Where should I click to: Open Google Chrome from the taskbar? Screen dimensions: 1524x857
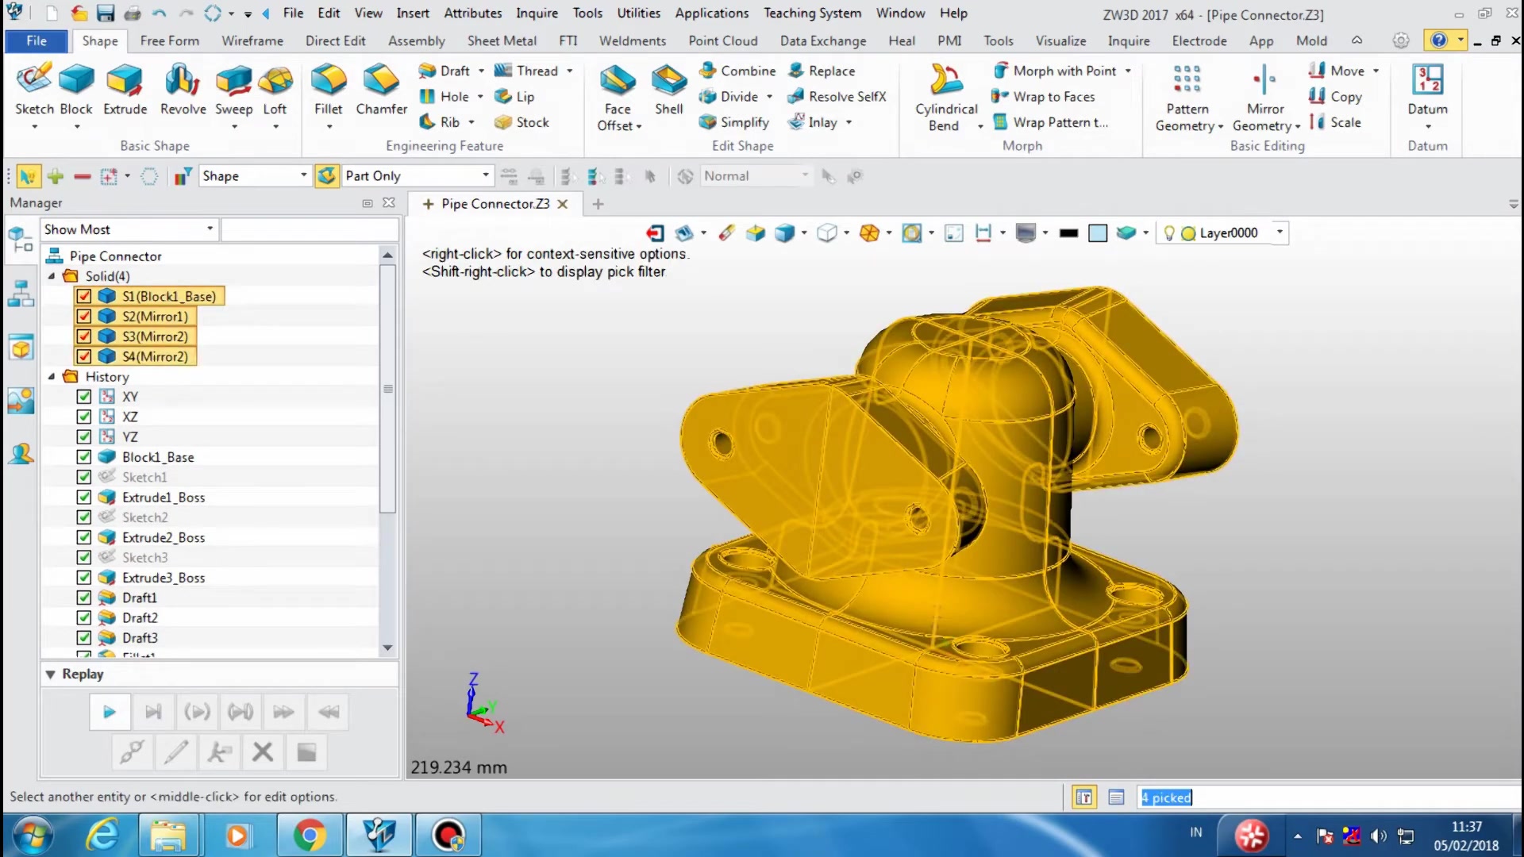(x=309, y=835)
